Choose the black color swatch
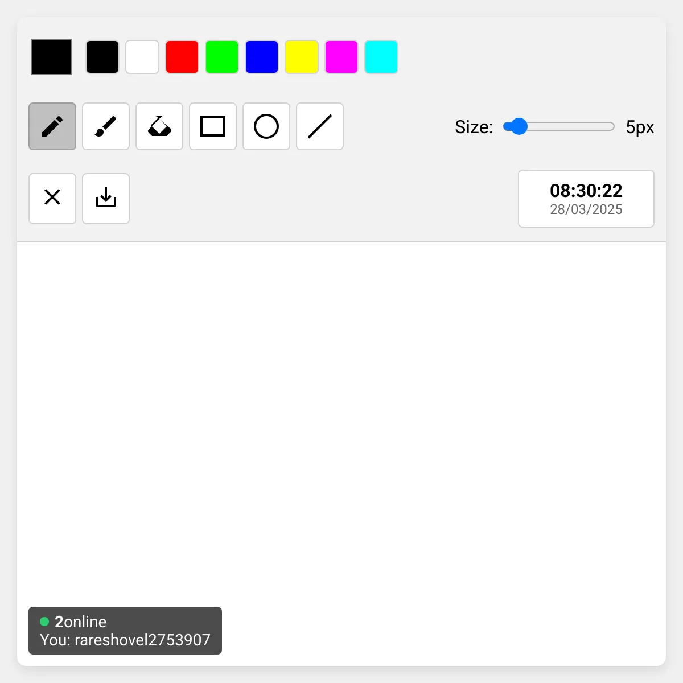The height and width of the screenshot is (683, 683). pos(102,57)
